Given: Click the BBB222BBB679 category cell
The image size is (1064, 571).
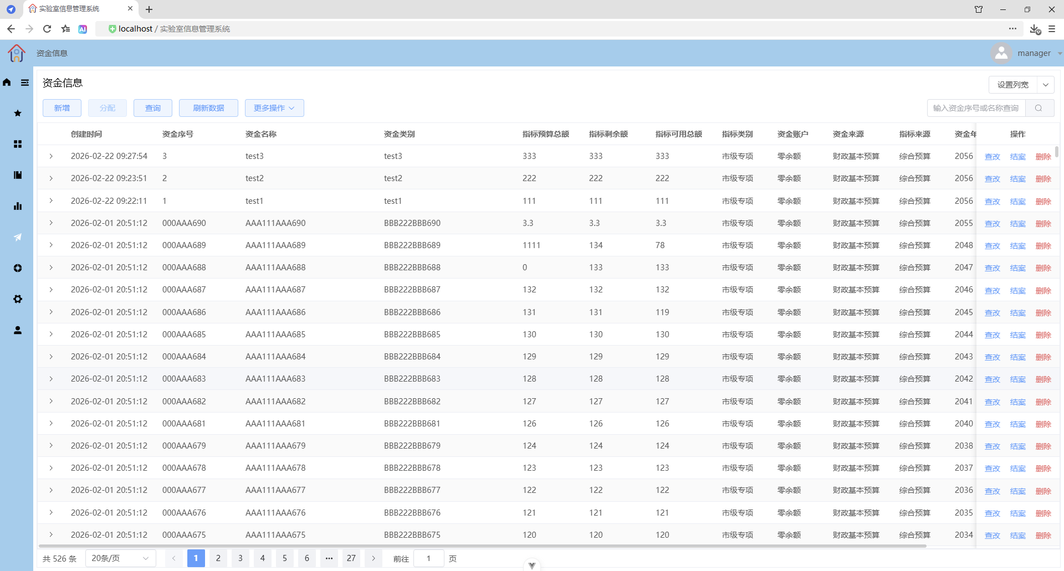Looking at the screenshot, I should click(x=412, y=446).
